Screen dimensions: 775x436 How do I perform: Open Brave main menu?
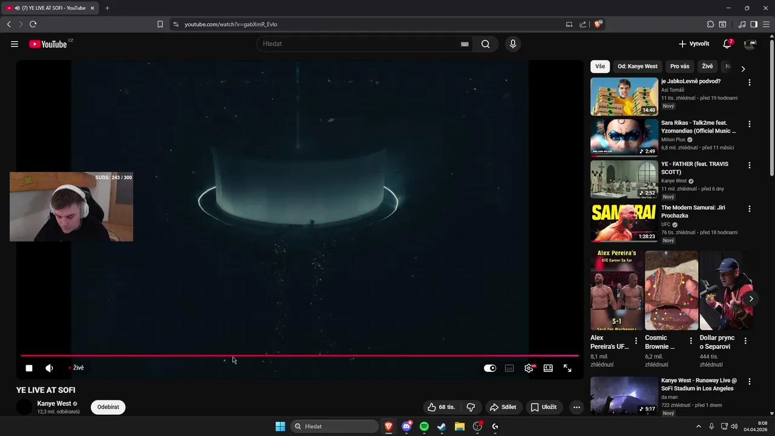click(766, 24)
